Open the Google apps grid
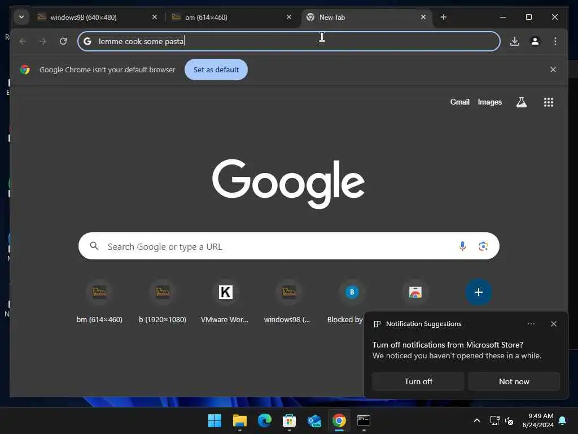 [x=549, y=102]
